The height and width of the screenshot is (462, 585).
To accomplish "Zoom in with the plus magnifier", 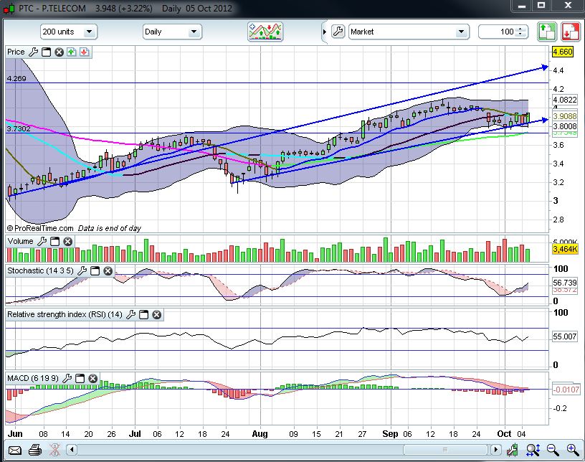I will tap(573, 450).
